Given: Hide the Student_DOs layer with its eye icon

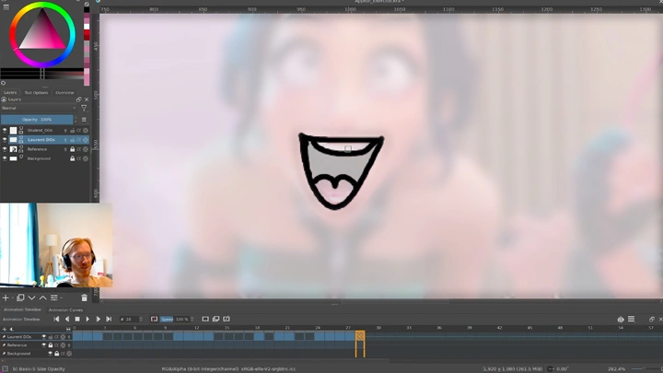Looking at the screenshot, I should (5, 131).
